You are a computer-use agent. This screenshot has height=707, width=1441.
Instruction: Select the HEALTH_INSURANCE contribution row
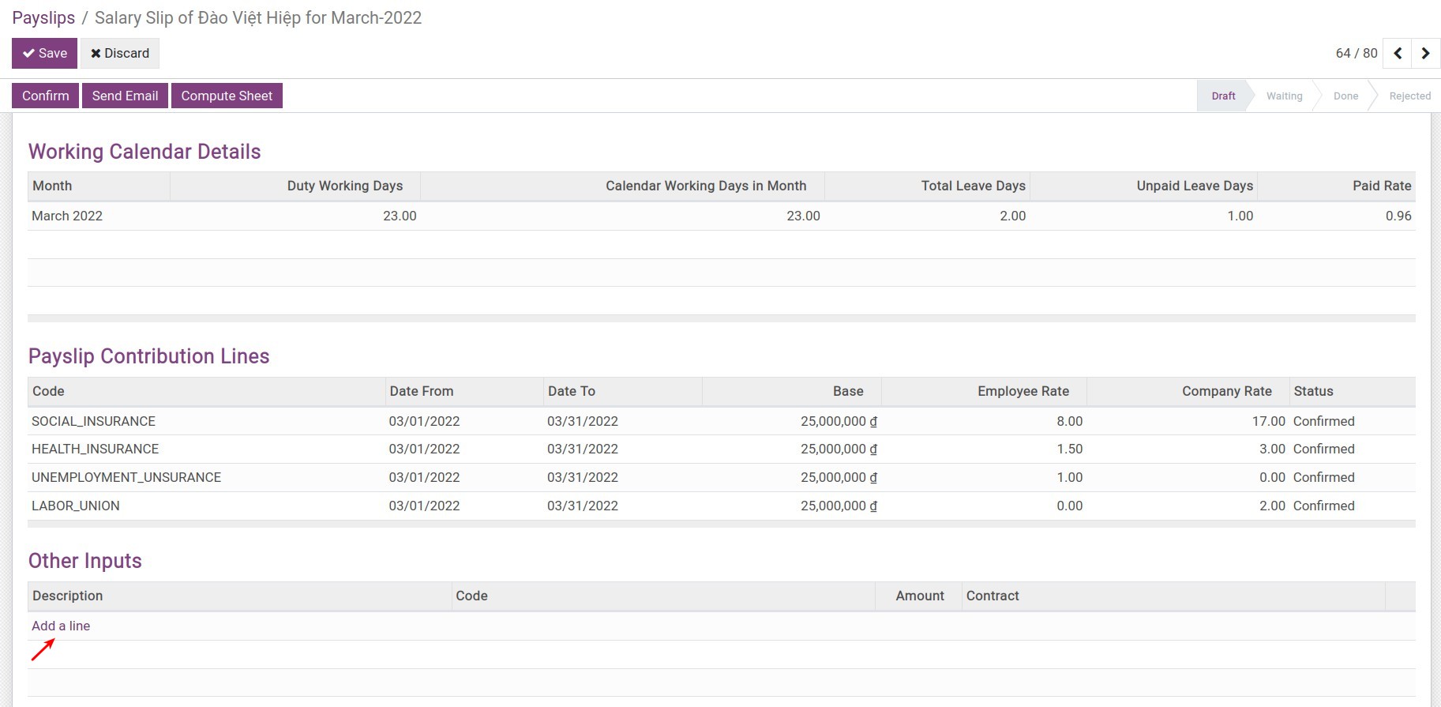click(x=95, y=449)
